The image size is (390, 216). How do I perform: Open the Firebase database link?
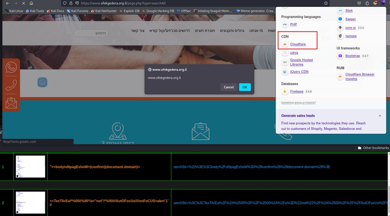click(297, 91)
